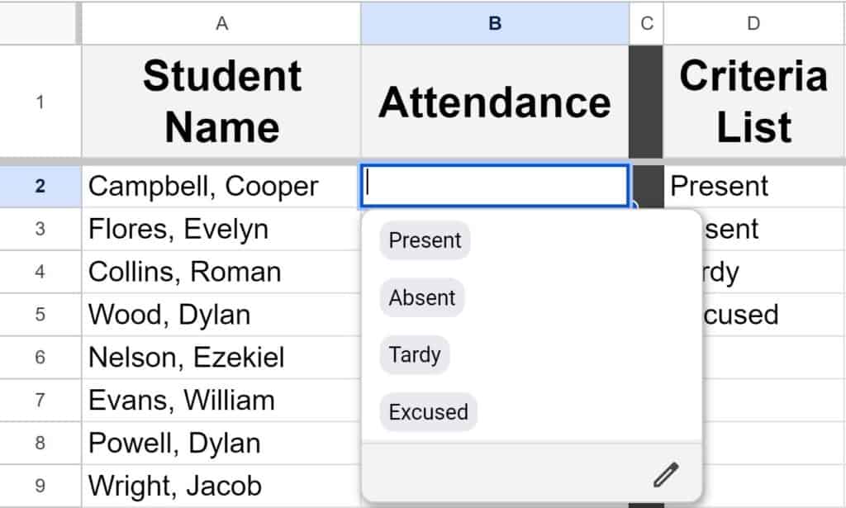Select the Present option chip
Image resolution: width=846 pixels, height=508 pixels.
click(425, 240)
